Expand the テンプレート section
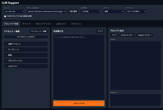This screenshot has height=110, width=163. click(x=26, y=50)
